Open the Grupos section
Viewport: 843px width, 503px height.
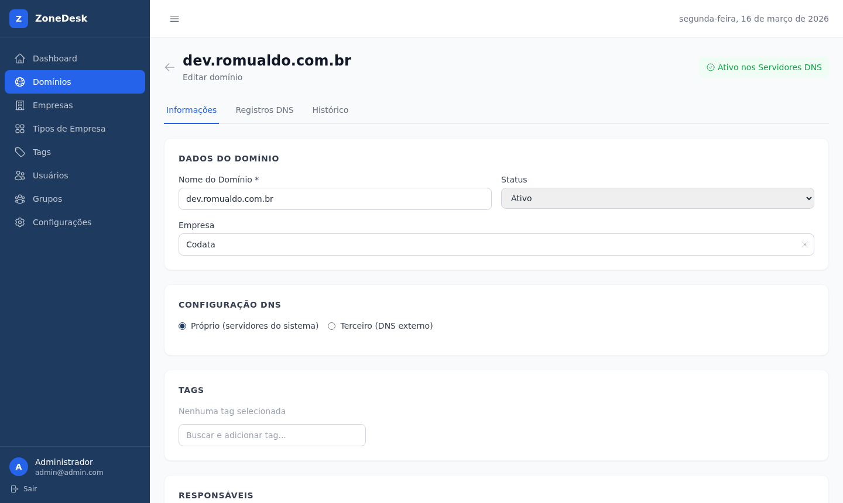(47, 199)
